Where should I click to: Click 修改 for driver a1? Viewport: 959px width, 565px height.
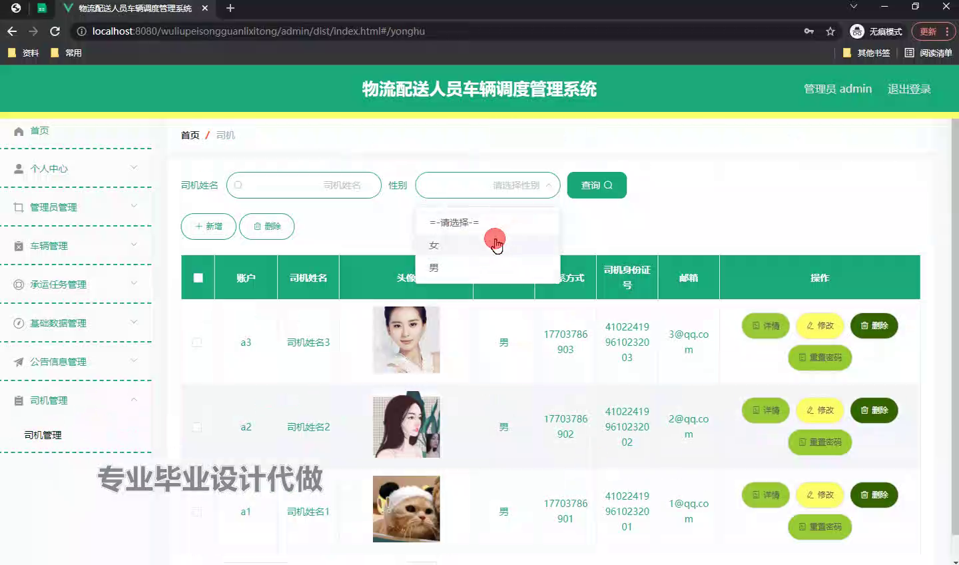pyautogui.click(x=820, y=495)
